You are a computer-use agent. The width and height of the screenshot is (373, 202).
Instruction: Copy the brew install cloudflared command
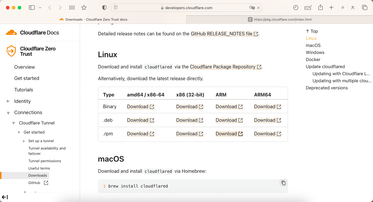283,183
